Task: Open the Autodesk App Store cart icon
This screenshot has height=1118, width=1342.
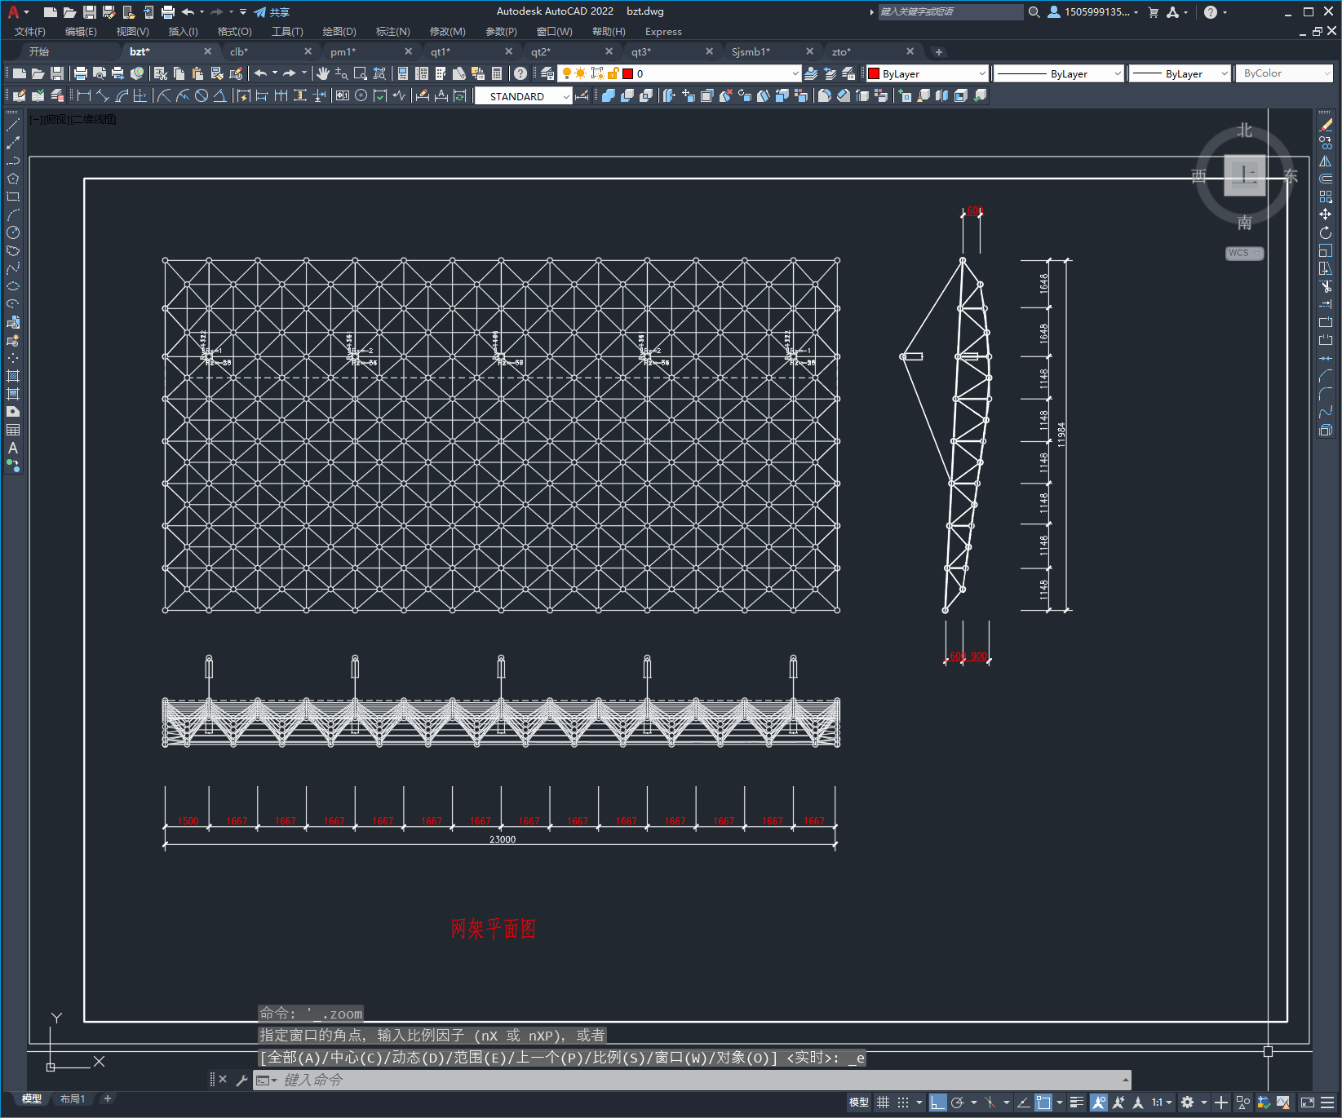Action: (1153, 12)
